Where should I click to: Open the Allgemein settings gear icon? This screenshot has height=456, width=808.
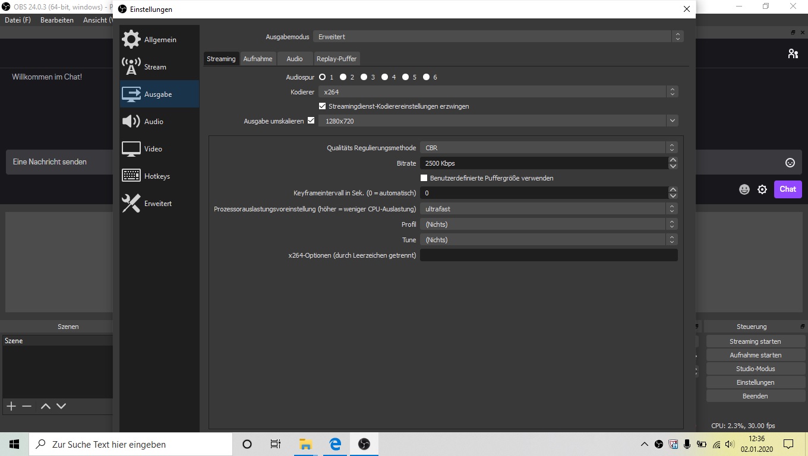[x=131, y=39]
